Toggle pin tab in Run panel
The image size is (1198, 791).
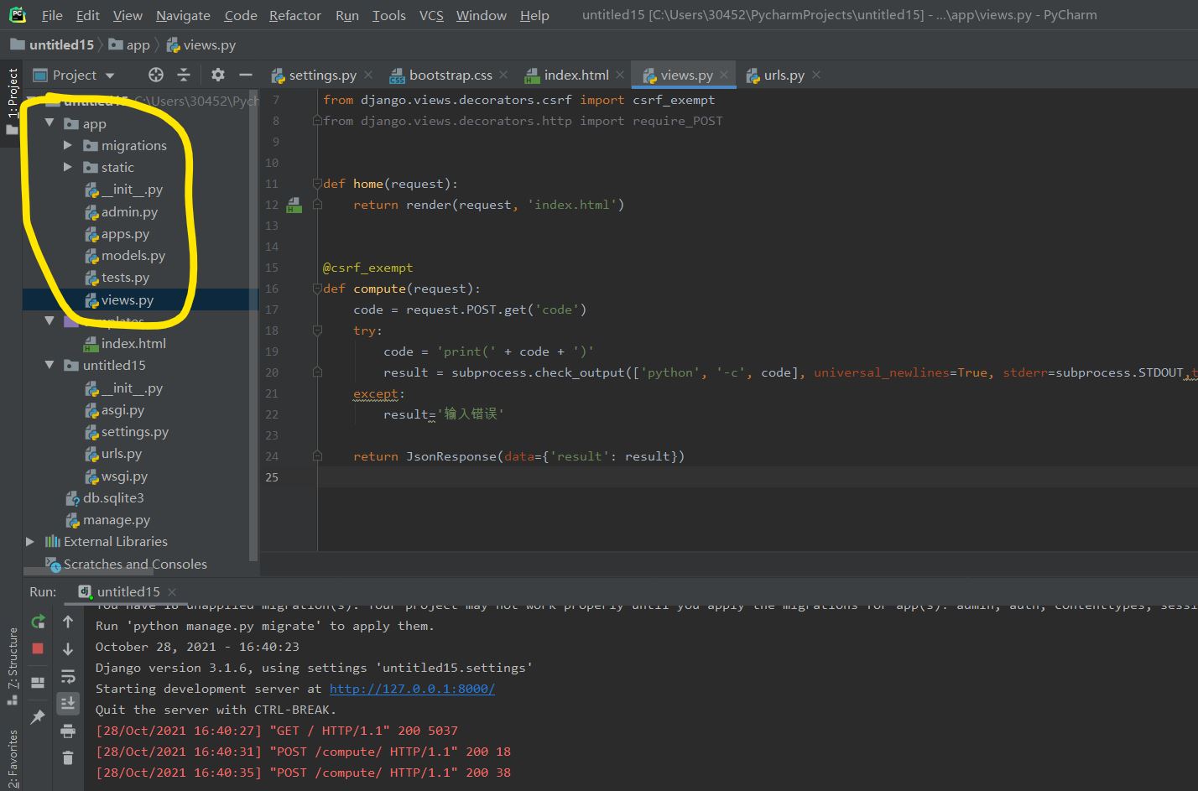(38, 716)
